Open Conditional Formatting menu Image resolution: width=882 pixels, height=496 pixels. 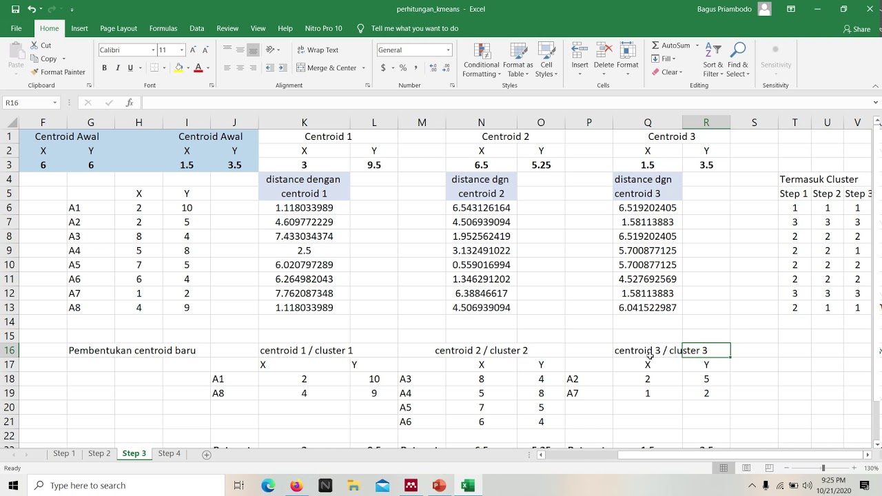tap(481, 61)
